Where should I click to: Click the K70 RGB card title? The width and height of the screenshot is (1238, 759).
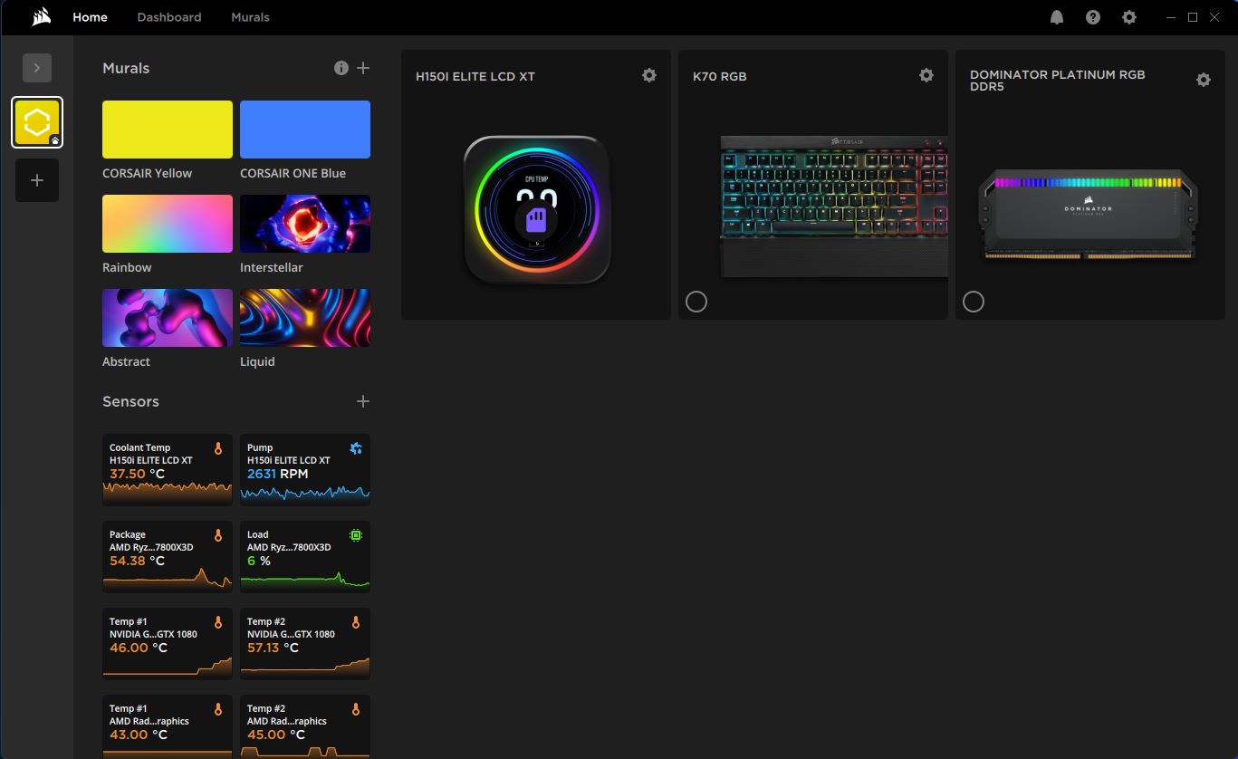tap(720, 76)
